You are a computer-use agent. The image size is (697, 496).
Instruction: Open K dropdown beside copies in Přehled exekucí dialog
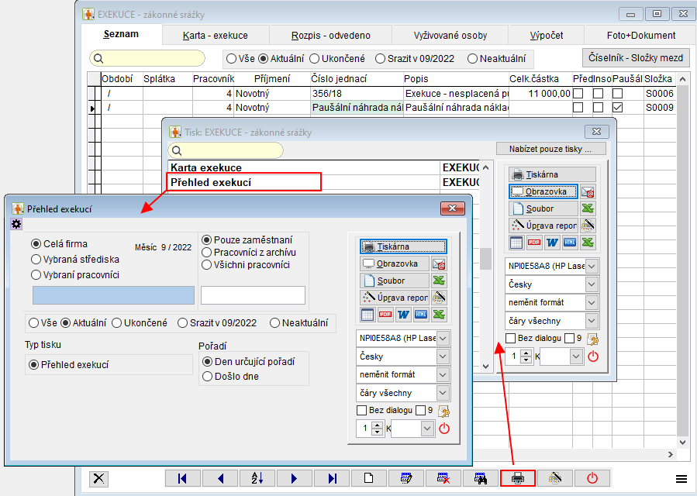point(427,429)
